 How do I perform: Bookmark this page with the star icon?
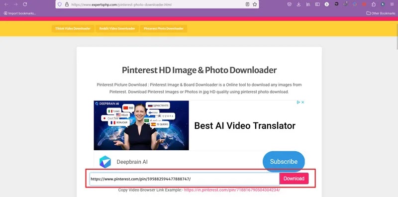point(255,4)
